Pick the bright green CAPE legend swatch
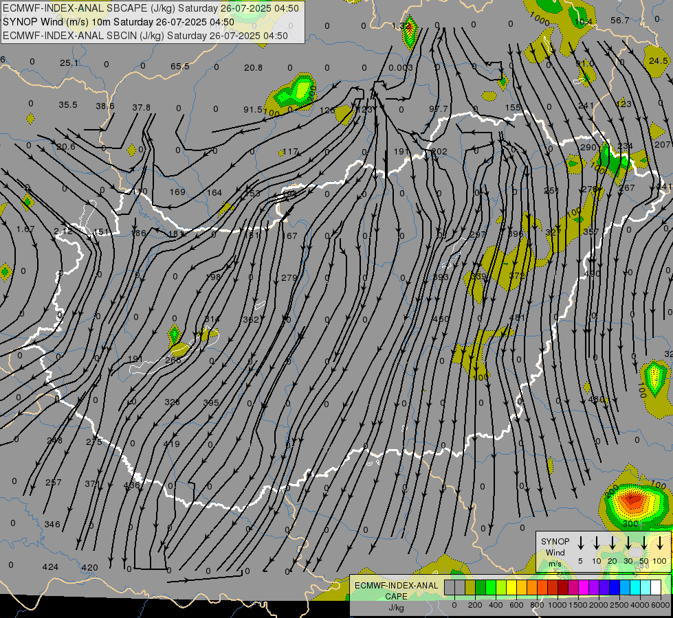The height and width of the screenshot is (618, 673). 491,587
